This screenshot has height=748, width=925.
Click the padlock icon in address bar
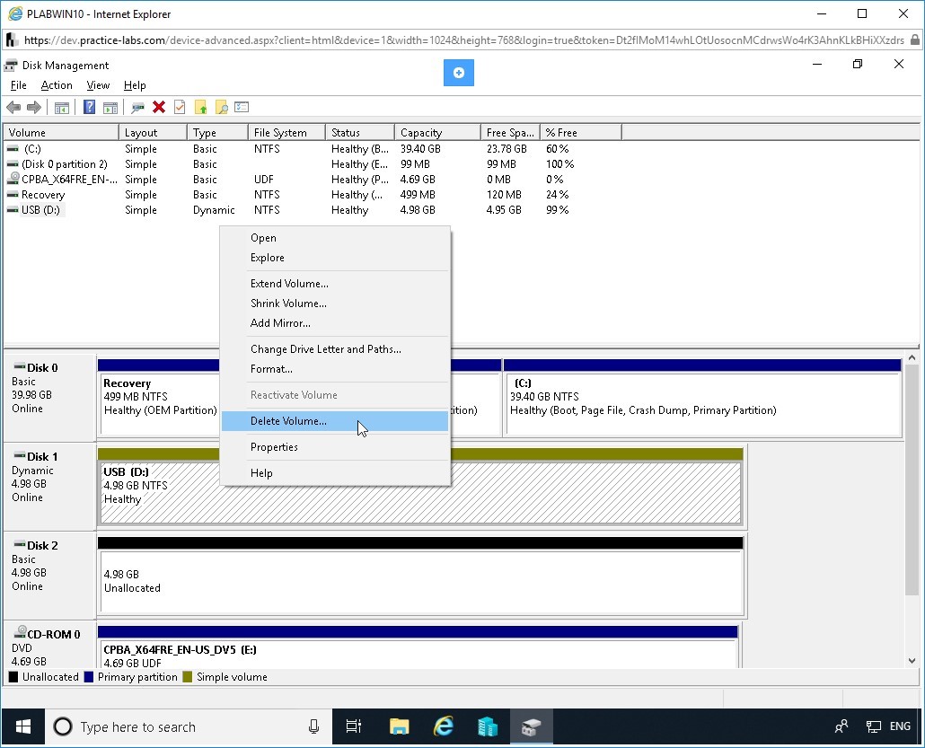915,40
